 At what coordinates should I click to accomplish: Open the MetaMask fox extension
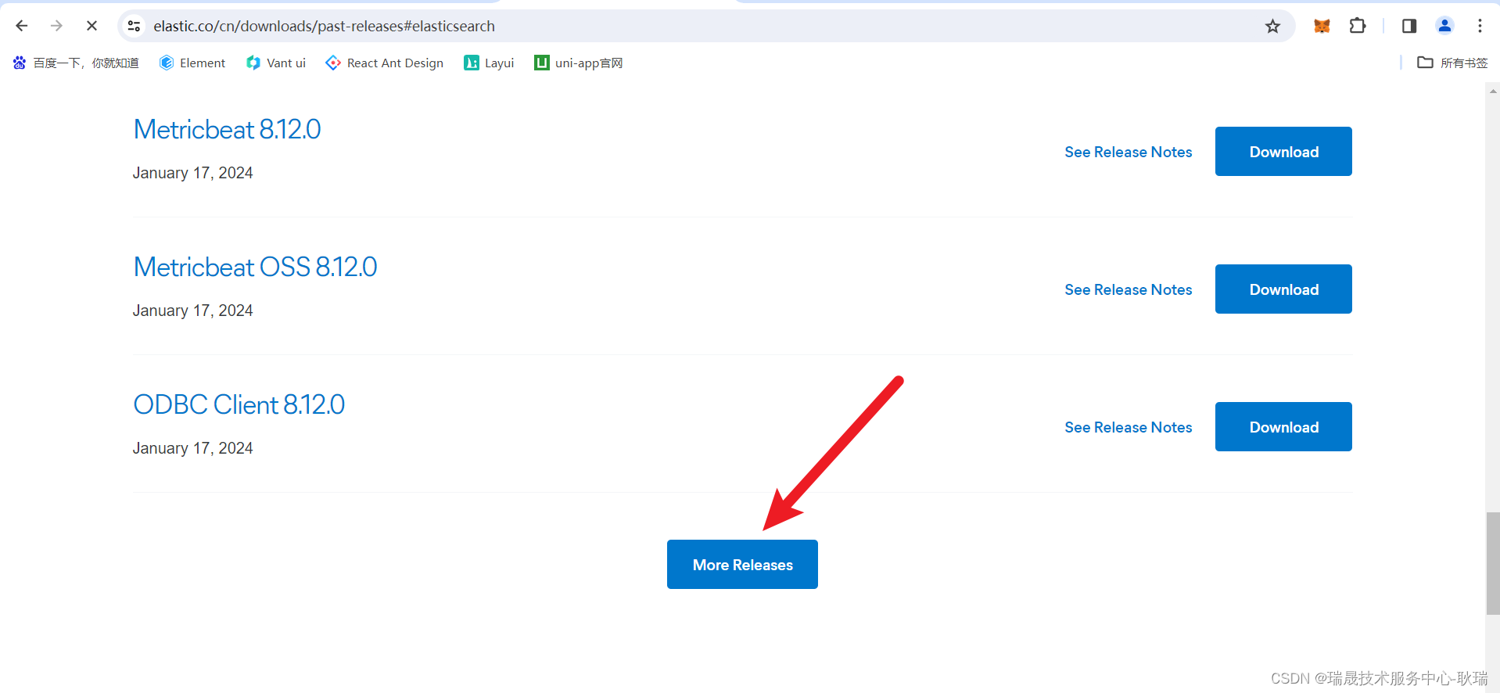coord(1322,26)
